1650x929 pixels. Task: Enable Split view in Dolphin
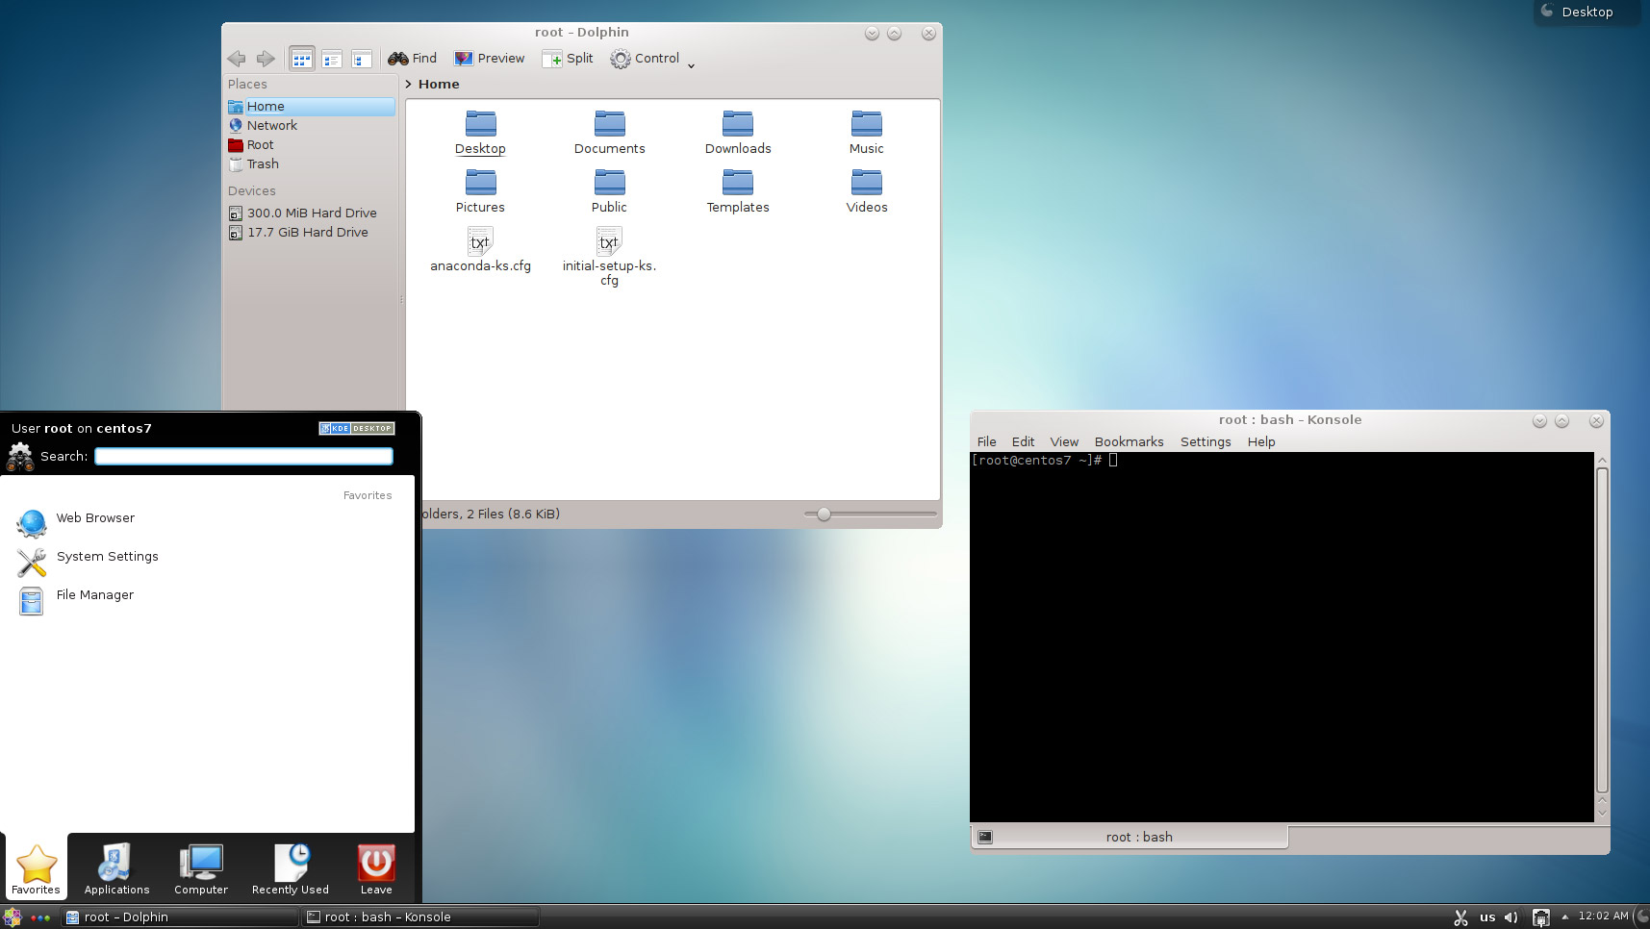(568, 58)
